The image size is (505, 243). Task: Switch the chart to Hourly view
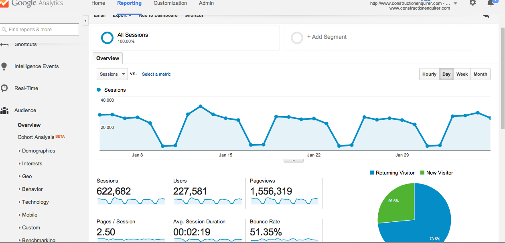tap(429, 74)
